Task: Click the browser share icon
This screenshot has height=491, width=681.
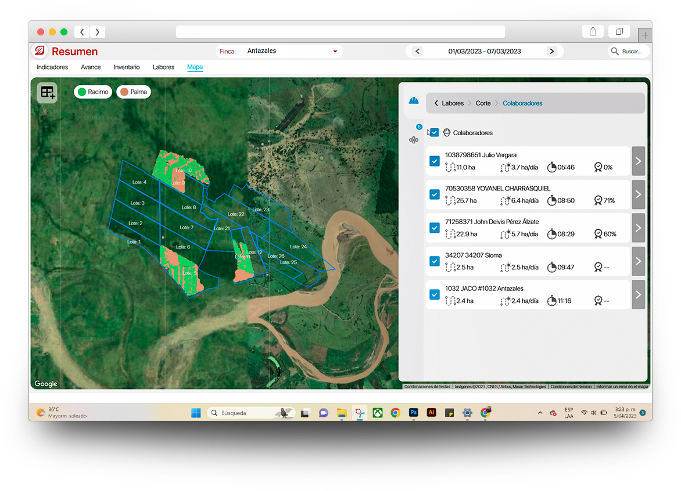Action: (593, 32)
